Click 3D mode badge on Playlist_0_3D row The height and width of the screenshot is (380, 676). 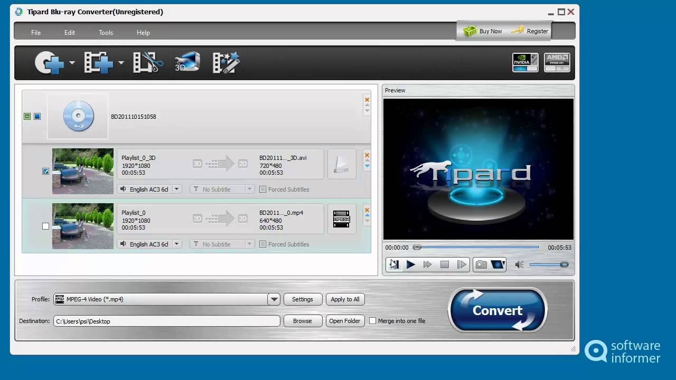tap(198, 164)
